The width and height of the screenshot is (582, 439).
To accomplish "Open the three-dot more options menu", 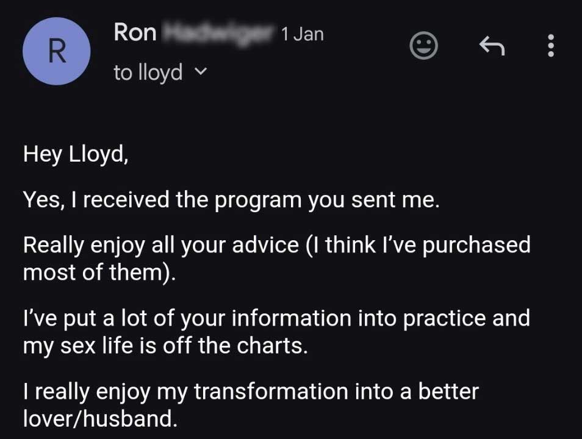I will pos(551,46).
